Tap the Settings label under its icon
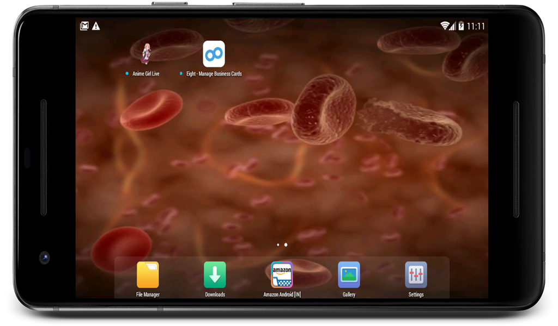 click(416, 294)
